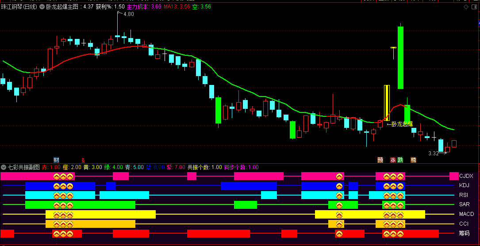Viewport: 480px width, 246px height.
Task: Expand the 七彩共振副图 indicator dropdown chevron
Action: point(4,167)
